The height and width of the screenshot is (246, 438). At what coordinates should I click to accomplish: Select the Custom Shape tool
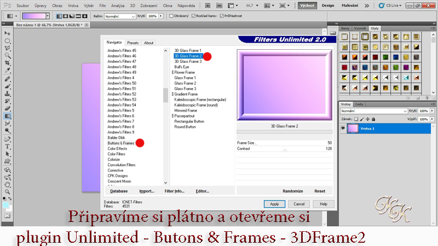pyautogui.click(x=7, y=161)
